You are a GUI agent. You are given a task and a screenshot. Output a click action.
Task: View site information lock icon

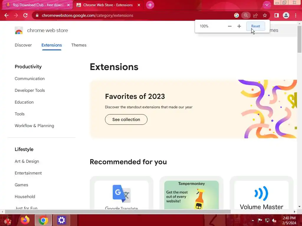37,15
